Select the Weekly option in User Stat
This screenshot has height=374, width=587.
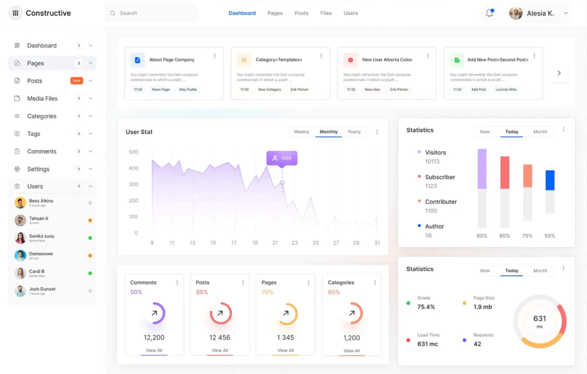(x=302, y=132)
